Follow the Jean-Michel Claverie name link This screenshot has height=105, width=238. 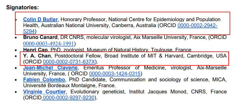[x=50, y=68]
